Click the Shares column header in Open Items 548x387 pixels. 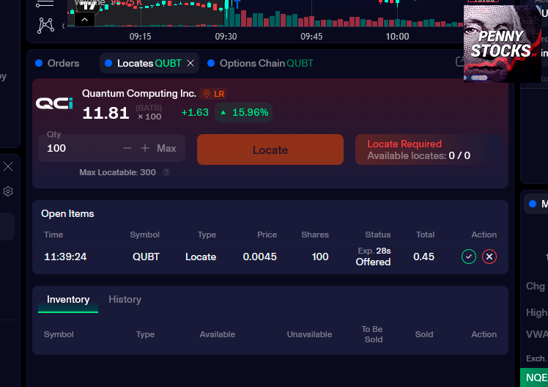click(315, 235)
